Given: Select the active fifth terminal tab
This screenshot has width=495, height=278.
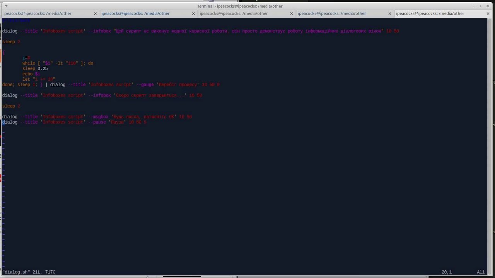Looking at the screenshot, I should pyautogui.click(x=430, y=13).
